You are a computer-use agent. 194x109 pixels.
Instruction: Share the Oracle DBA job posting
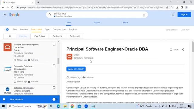[183, 50]
